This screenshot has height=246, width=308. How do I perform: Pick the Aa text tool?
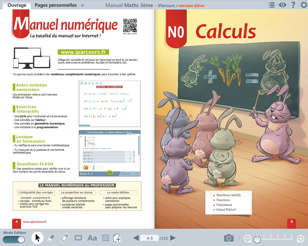pos(92,238)
